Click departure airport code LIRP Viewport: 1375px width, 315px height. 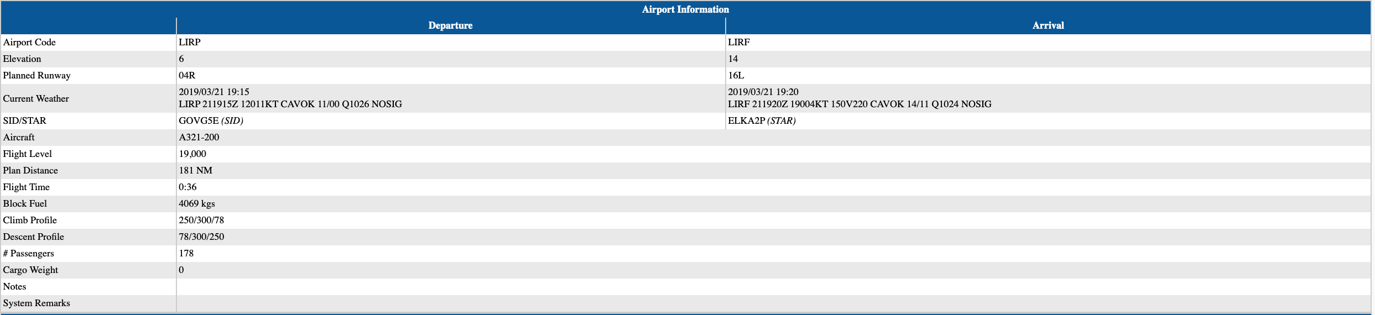[x=190, y=43]
